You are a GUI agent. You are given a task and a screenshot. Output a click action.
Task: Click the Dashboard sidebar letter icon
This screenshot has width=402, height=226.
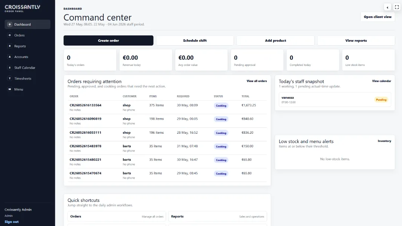click(10, 24)
